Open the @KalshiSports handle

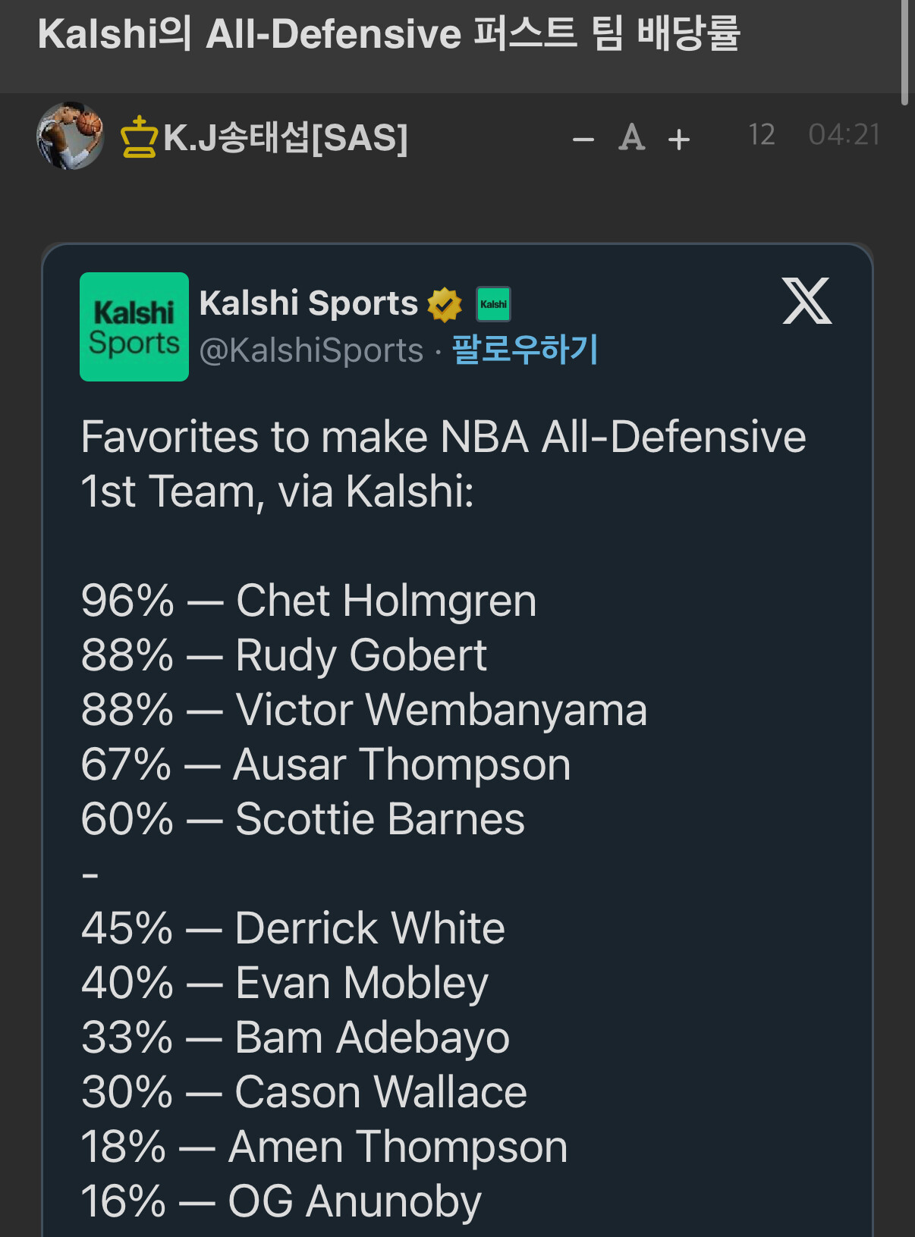[311, 350]
